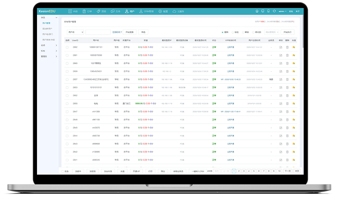Select the checkbox for user ID 2850
The width and height of the screenshot is (341, 200).
pos(67,103)
